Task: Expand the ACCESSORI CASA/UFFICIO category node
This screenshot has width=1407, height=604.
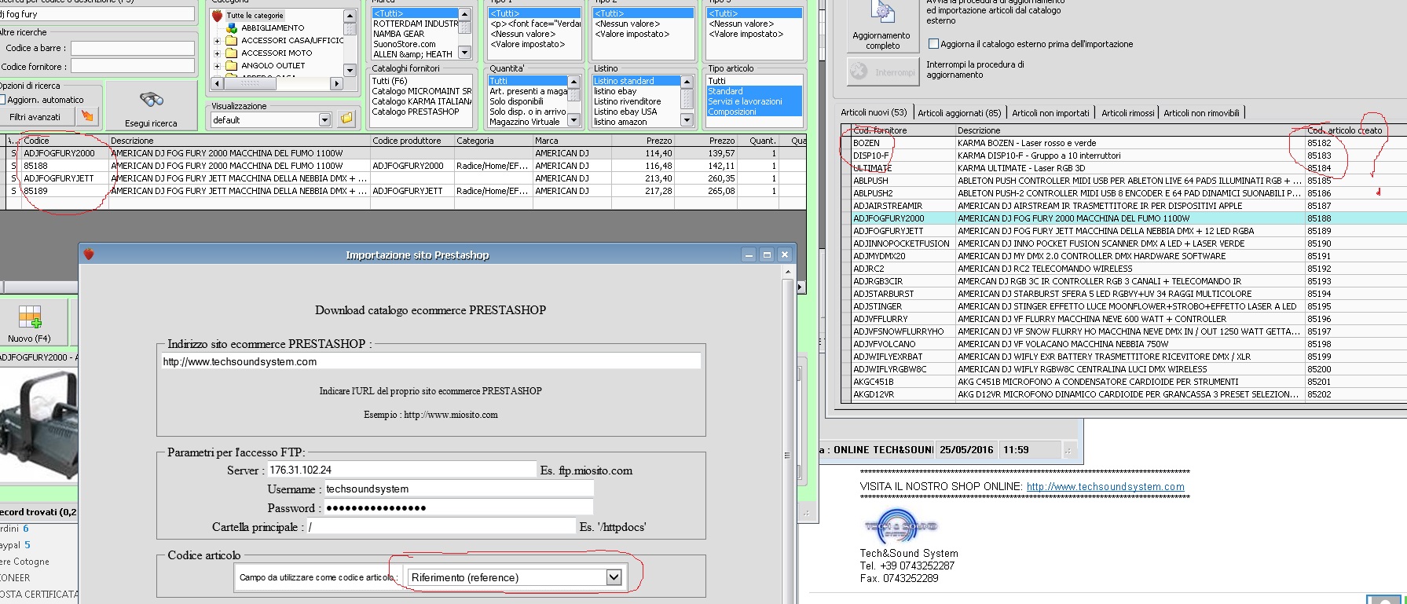Action: [217, 41]
